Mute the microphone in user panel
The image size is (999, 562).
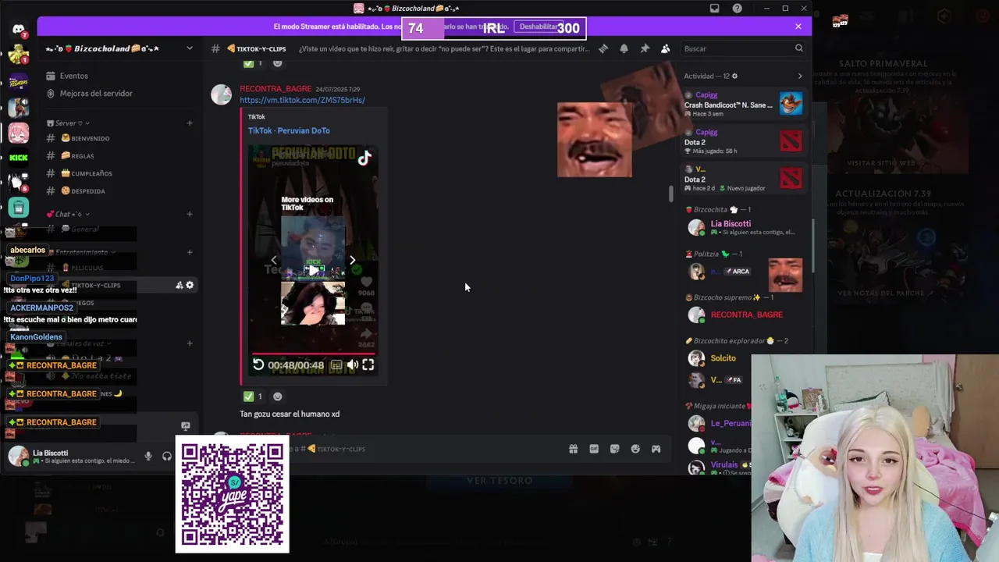[148, 457]
